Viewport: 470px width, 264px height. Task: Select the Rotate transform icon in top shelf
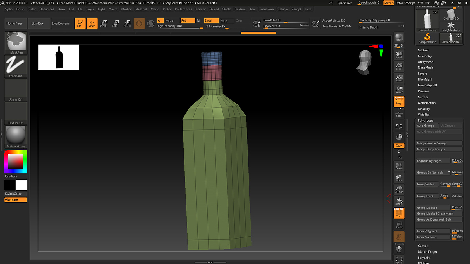click(x=127, y=23)
